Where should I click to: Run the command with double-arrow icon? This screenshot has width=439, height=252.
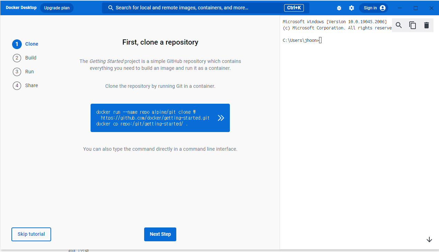(x=221, y=118)
